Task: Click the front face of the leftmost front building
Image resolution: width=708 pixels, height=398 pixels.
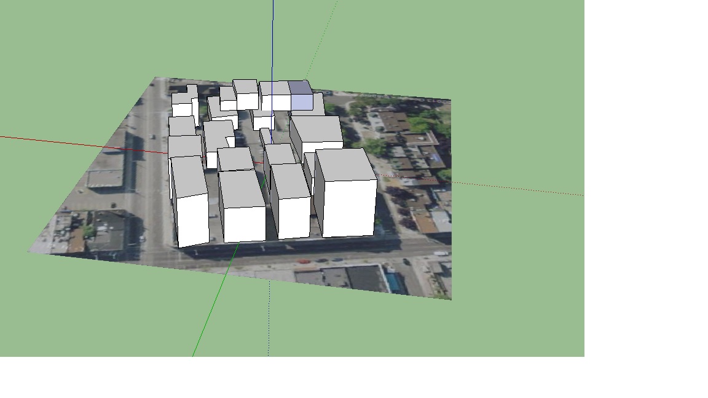Action: pyautogui.click(x=193, y=219)
